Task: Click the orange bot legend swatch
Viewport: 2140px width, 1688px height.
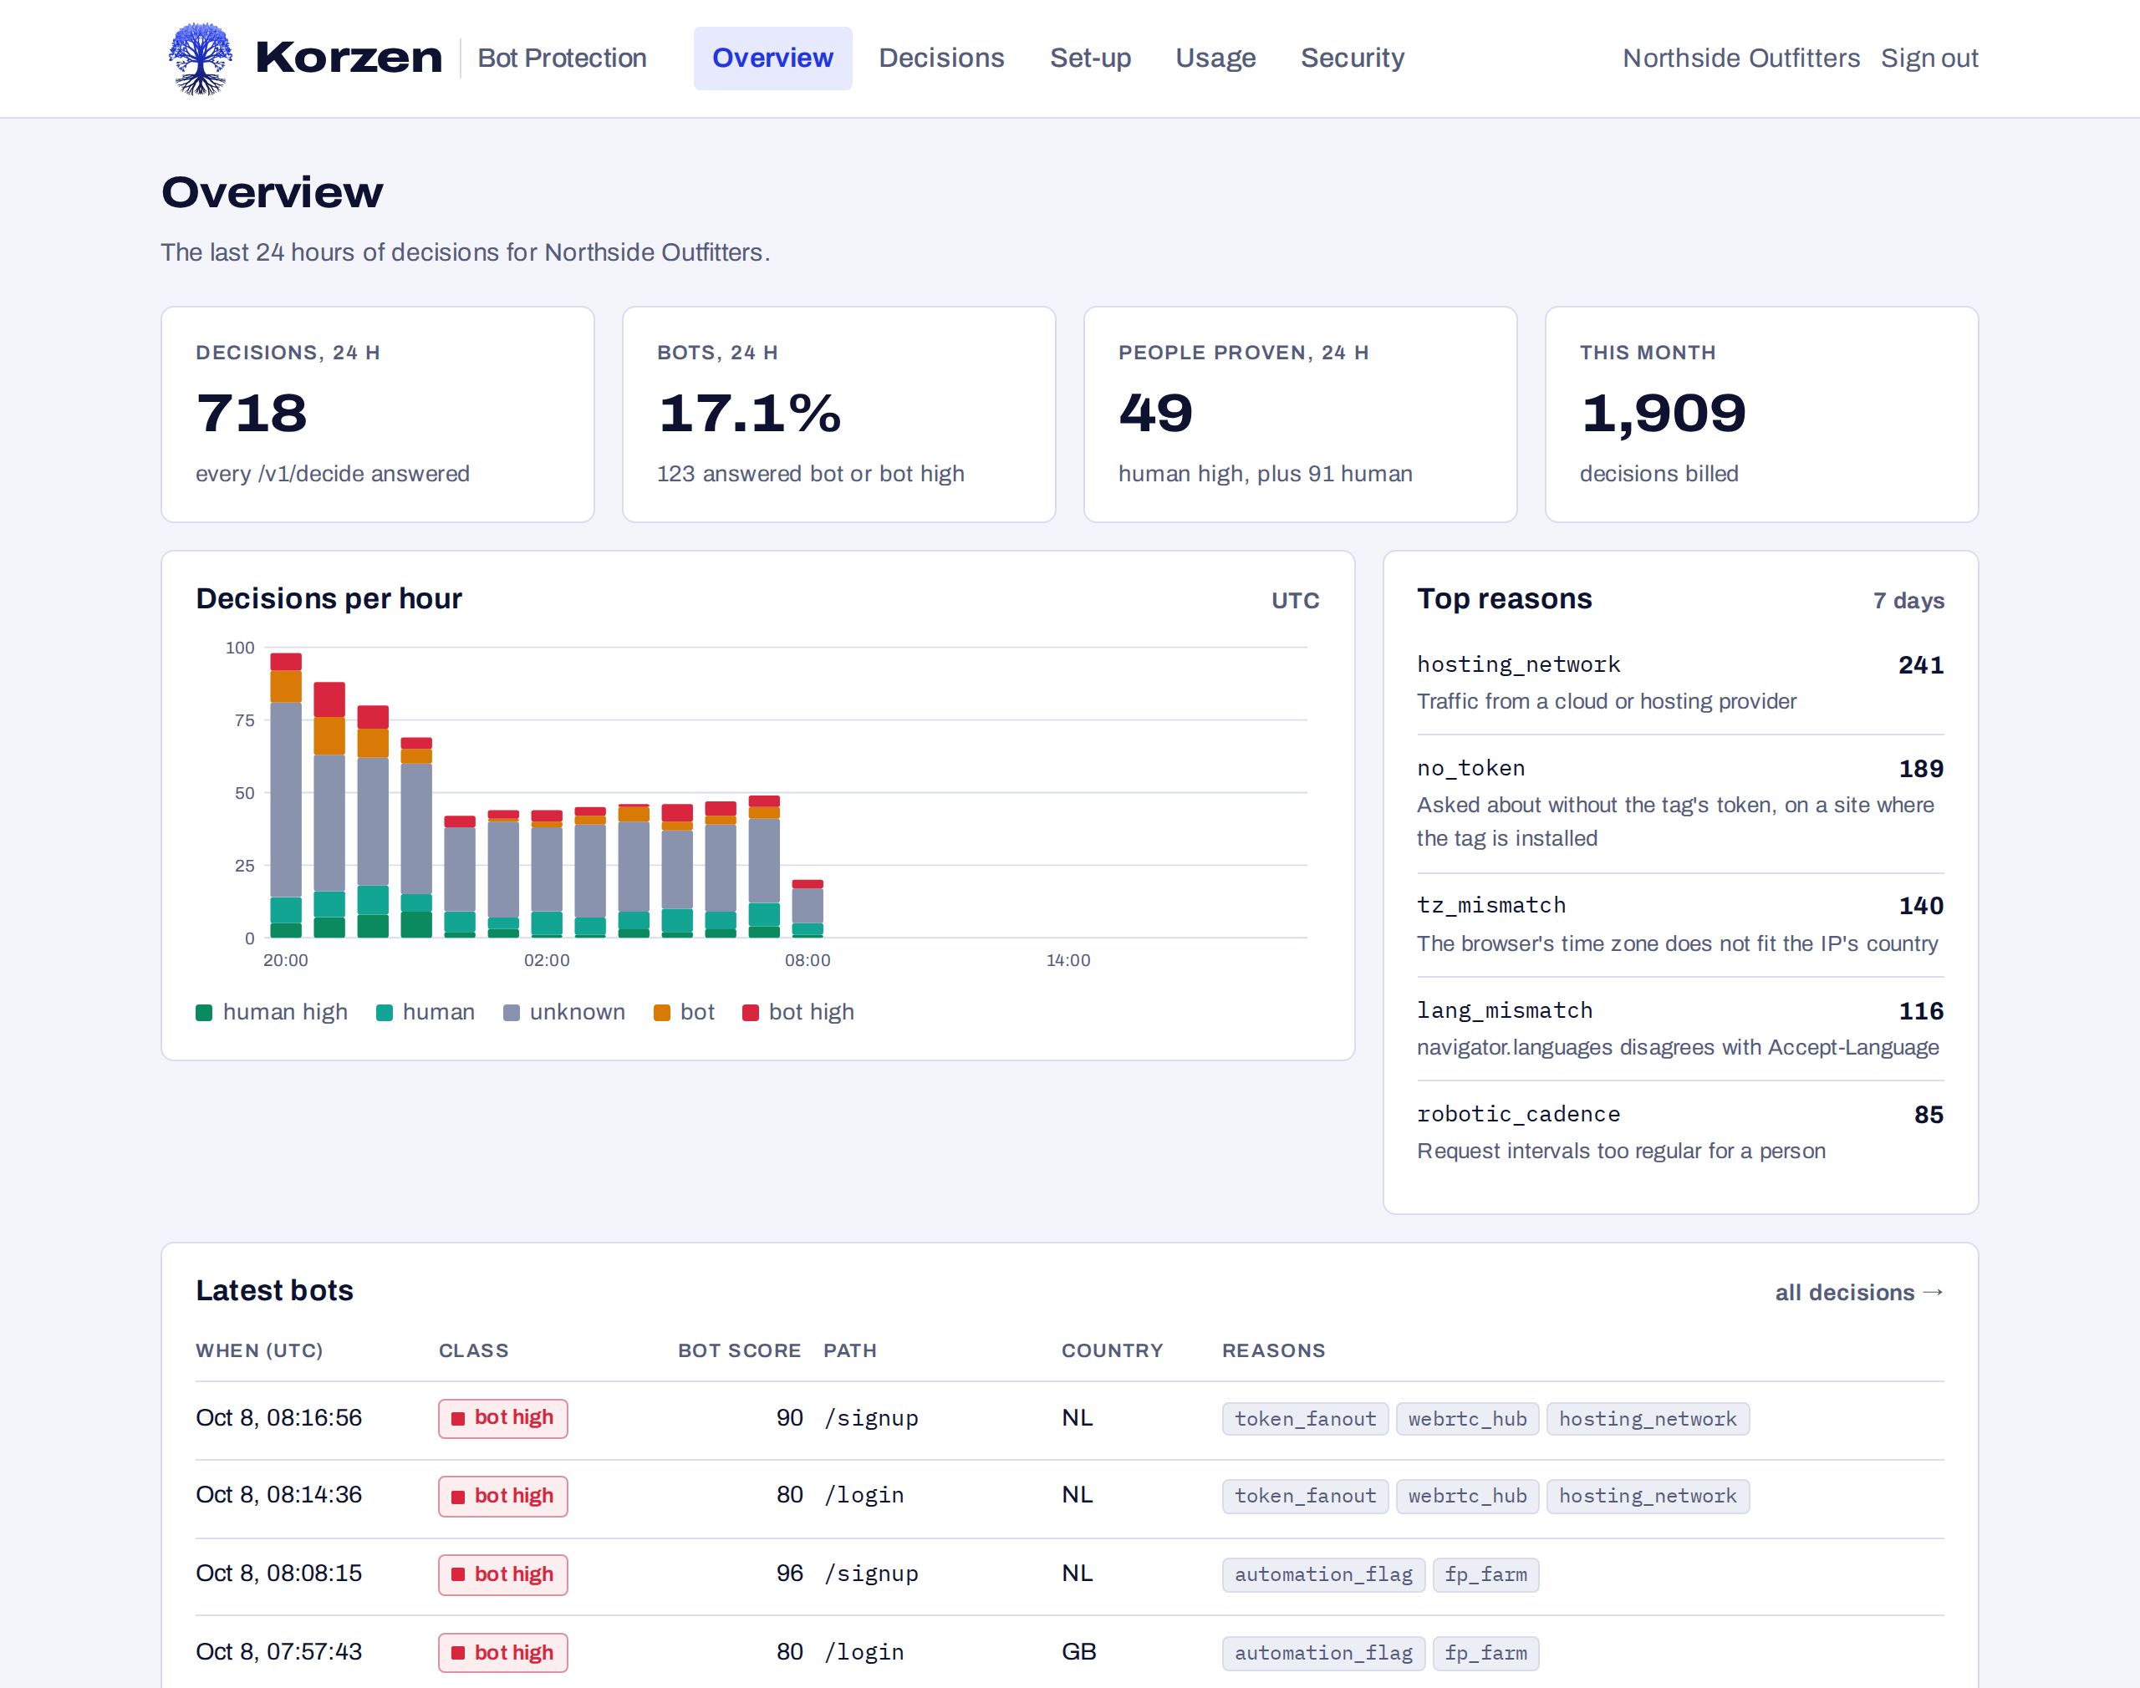Action: point(662,1012)
